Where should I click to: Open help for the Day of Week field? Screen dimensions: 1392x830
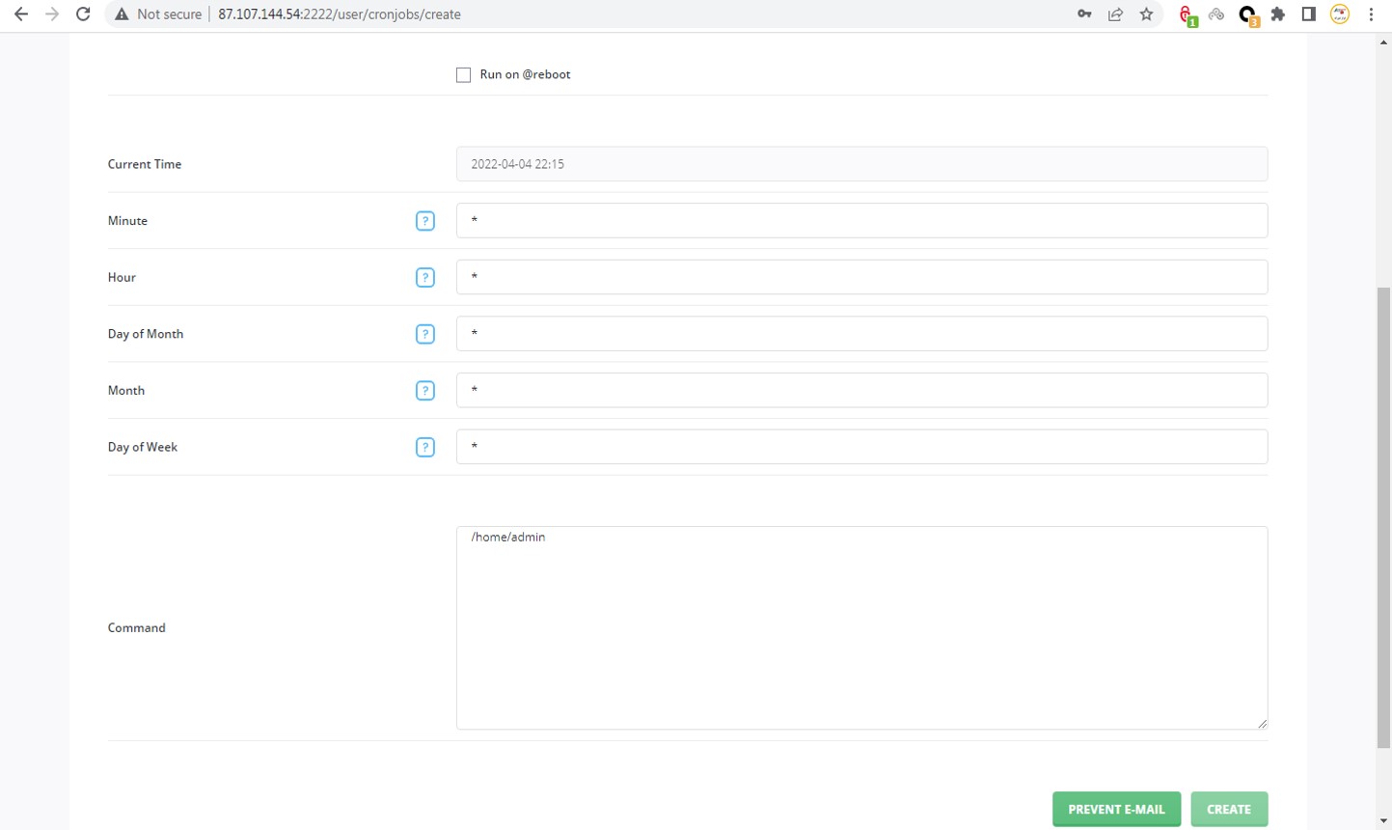[x=425, y=447]
